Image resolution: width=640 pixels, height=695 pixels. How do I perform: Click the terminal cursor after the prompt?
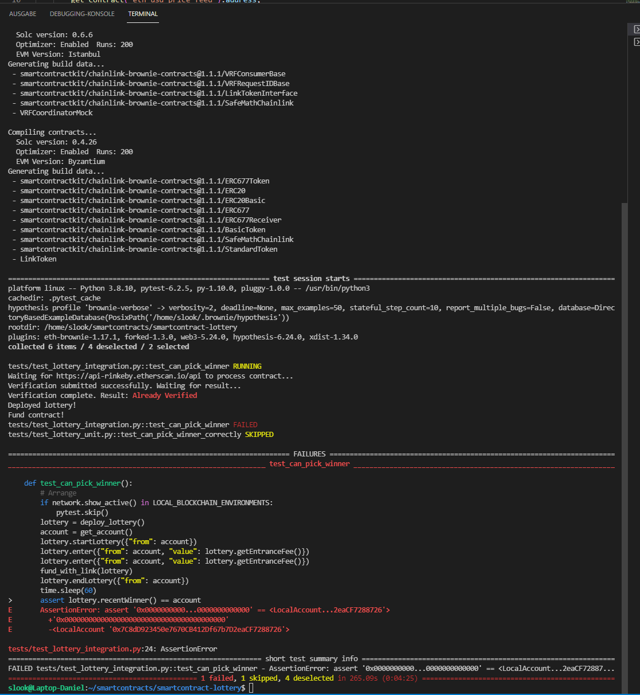pos(251,688)
